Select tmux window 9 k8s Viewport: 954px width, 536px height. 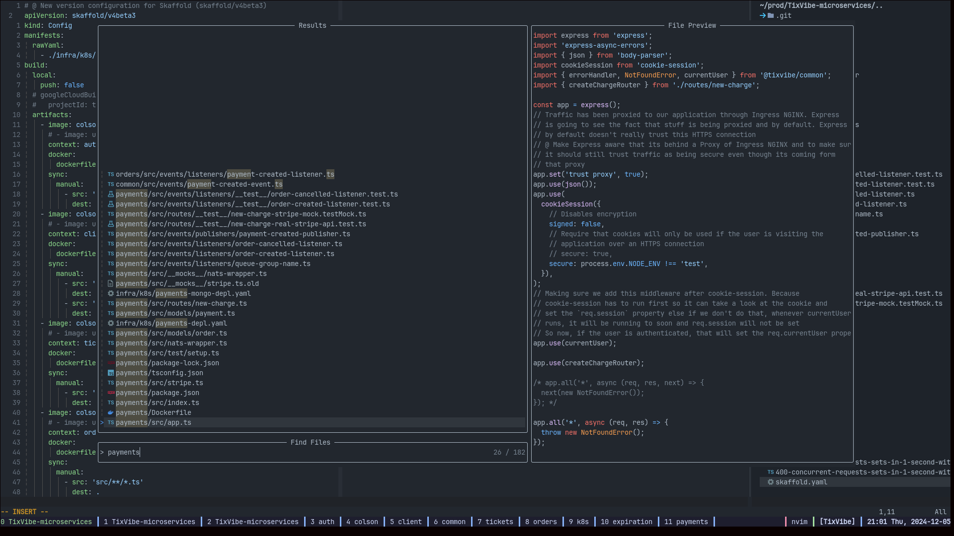[x=579, y=522]
